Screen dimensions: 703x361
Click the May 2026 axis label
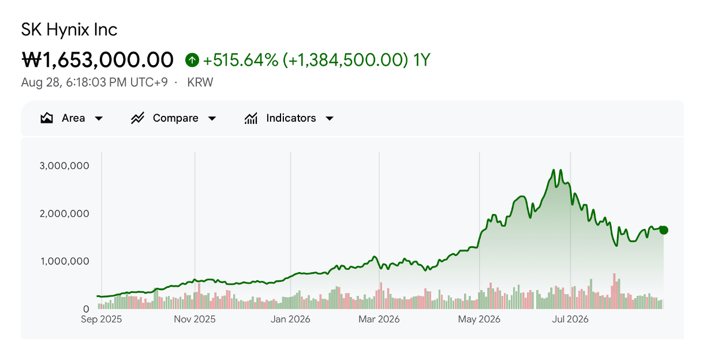pyautogui.click(x=479, y=319)
